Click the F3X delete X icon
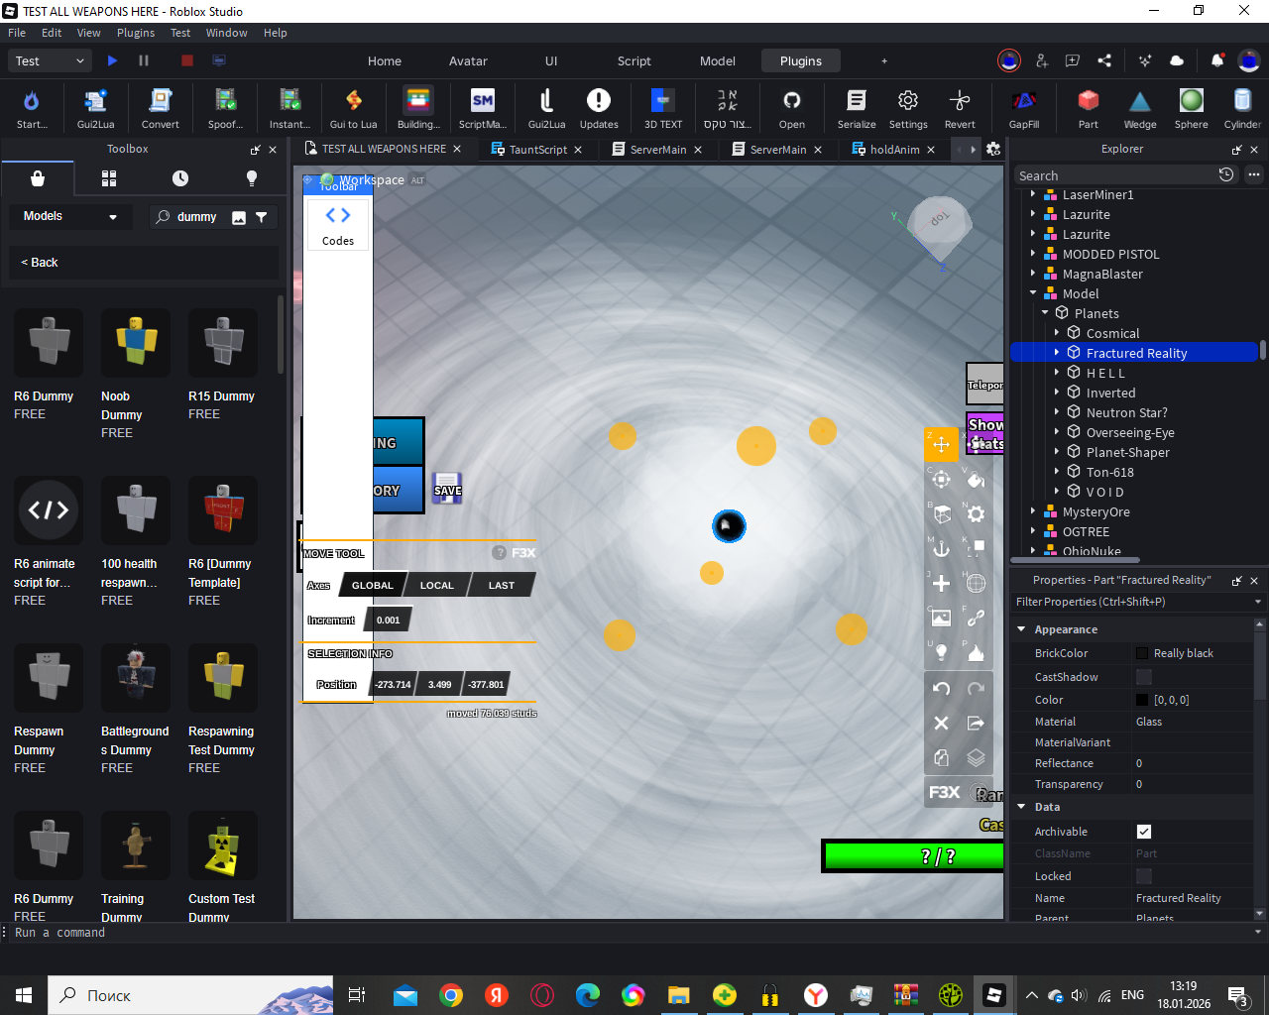The height and width of the screenshot is (1015, 1269). 941,724
